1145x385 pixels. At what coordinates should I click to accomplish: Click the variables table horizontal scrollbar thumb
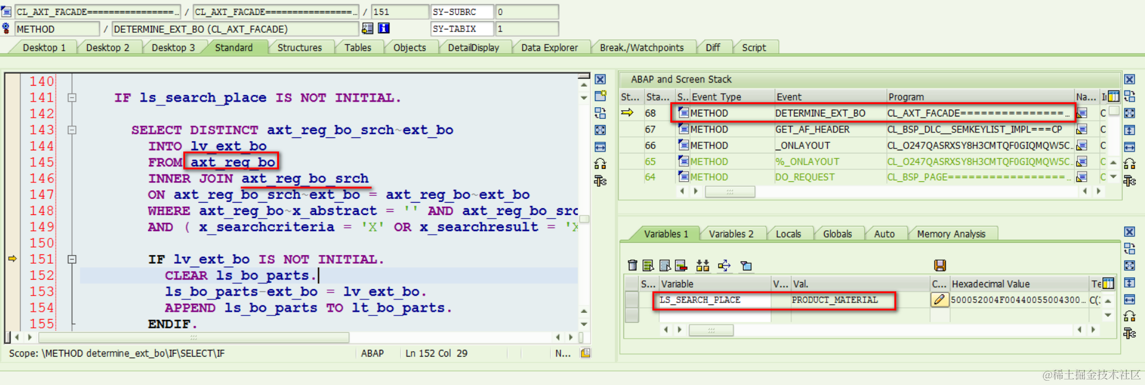[x=711, y=330]
